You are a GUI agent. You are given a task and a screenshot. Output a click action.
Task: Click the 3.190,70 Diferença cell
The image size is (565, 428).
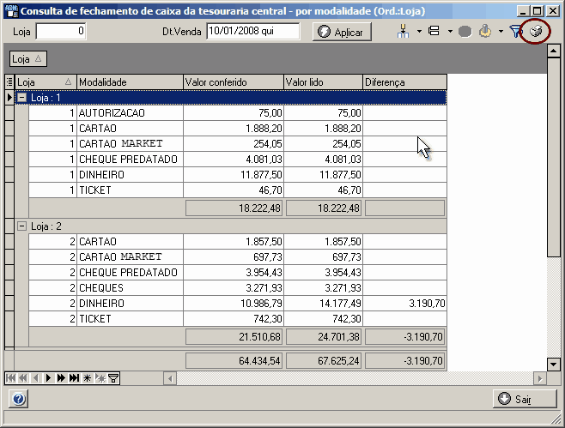(x=404, y=304)
